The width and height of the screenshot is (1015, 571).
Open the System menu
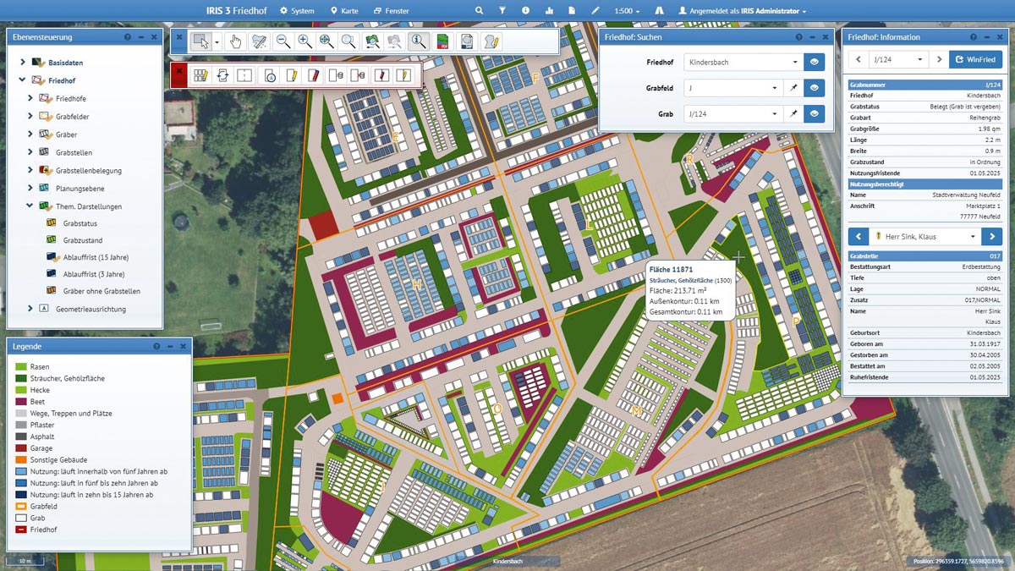coord(297,11)
